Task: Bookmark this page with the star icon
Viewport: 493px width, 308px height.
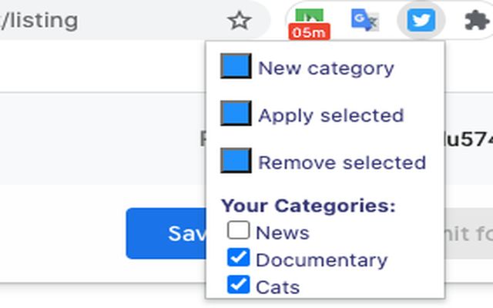Action: pyautogui.click(x=240, y=21)
